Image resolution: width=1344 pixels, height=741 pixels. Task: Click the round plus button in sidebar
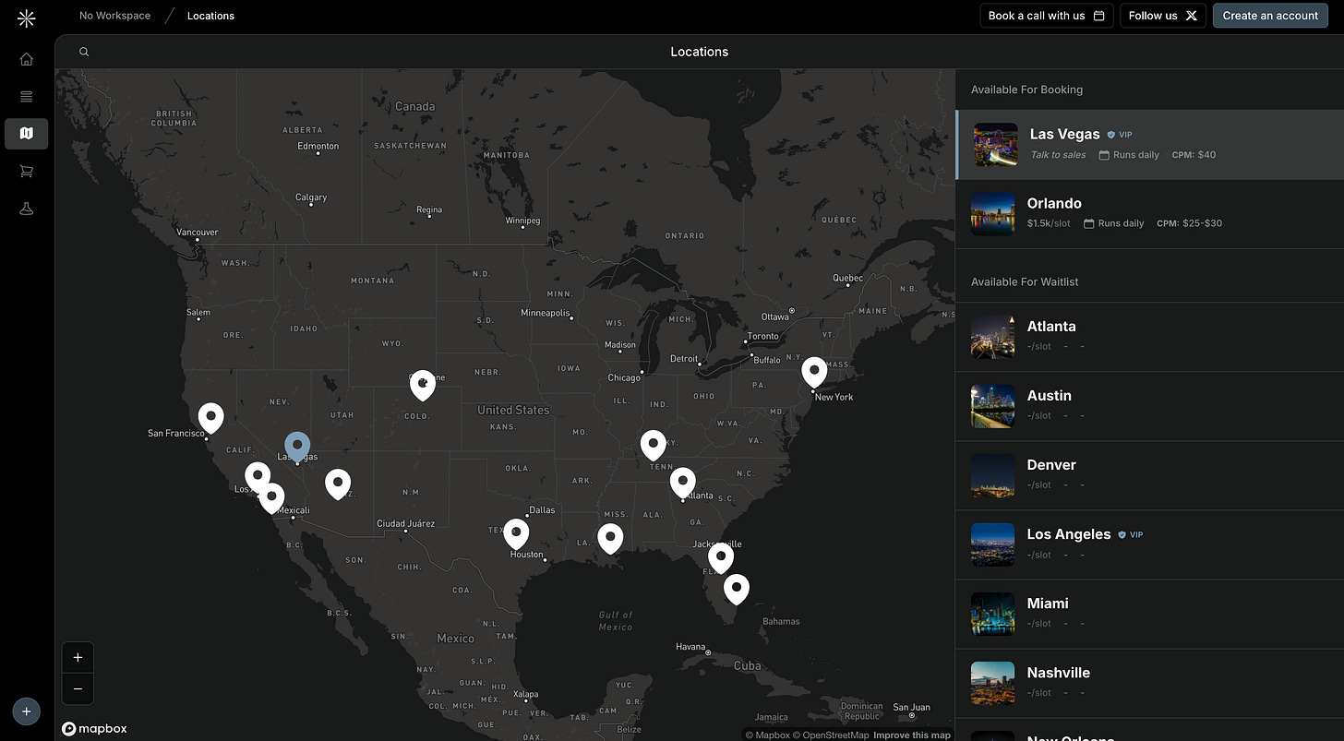(26, 711)
